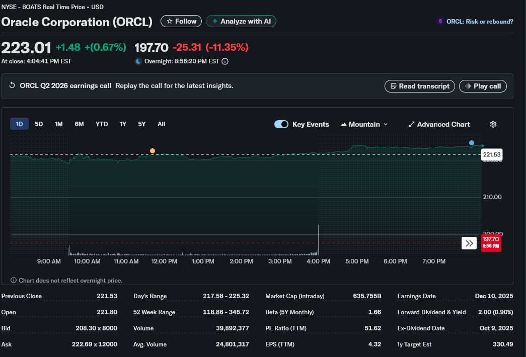This screenshot has height=357, width=526.
Task: Click the 4:00 PM time axis label
Action: 318,261
